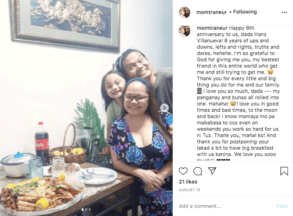Jump to the third carousel dot
This screenshot has height=216, width=293.
coord(90,209)
